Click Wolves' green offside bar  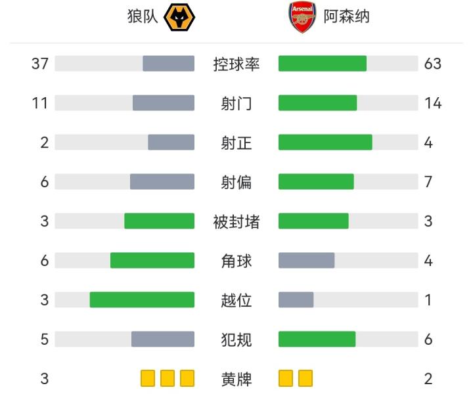pyautogui.click(x=142, y=300)
